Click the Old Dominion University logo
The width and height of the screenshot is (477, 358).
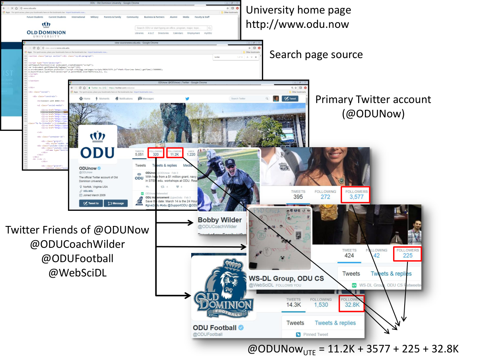(x=46, y=30)
